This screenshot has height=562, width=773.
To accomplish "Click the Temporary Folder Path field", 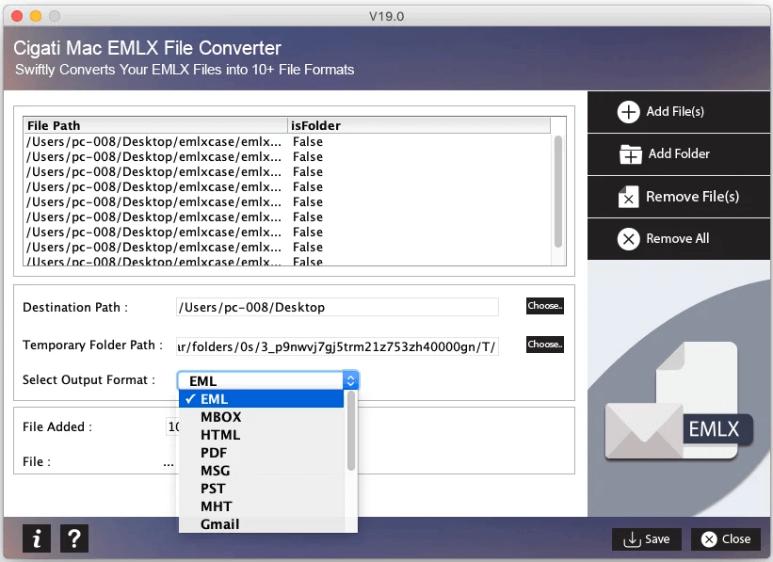I will pyautogui.click(x=337, y=346).
